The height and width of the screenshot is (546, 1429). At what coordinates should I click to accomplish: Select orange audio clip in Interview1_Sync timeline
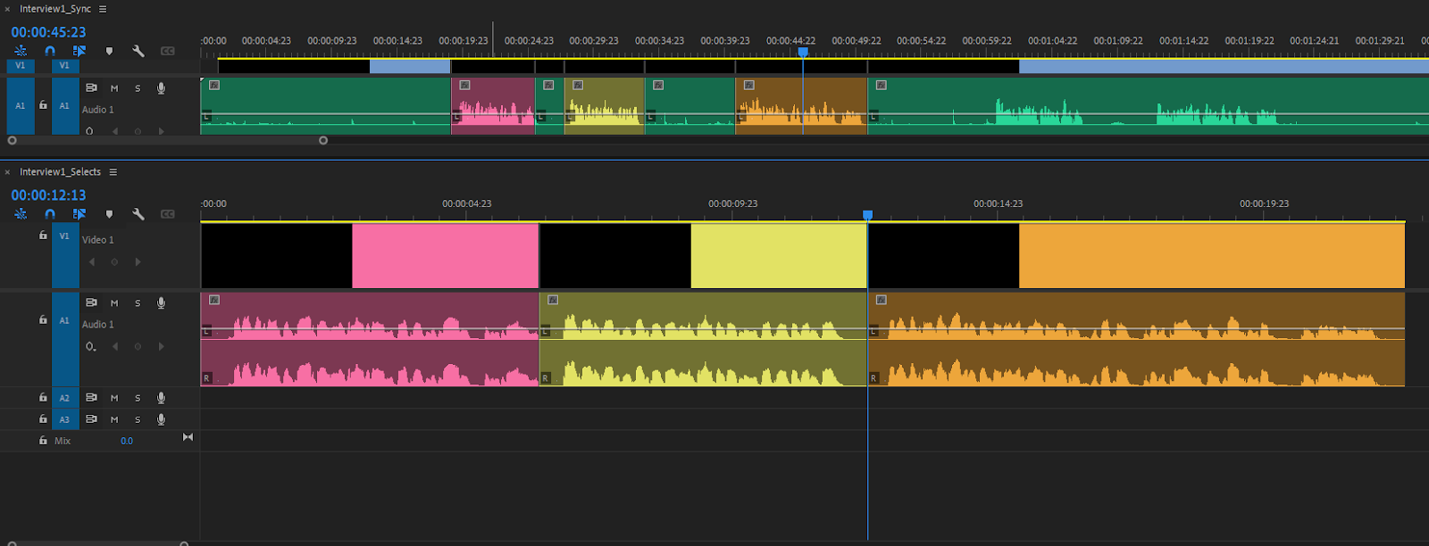click(801, 106)
